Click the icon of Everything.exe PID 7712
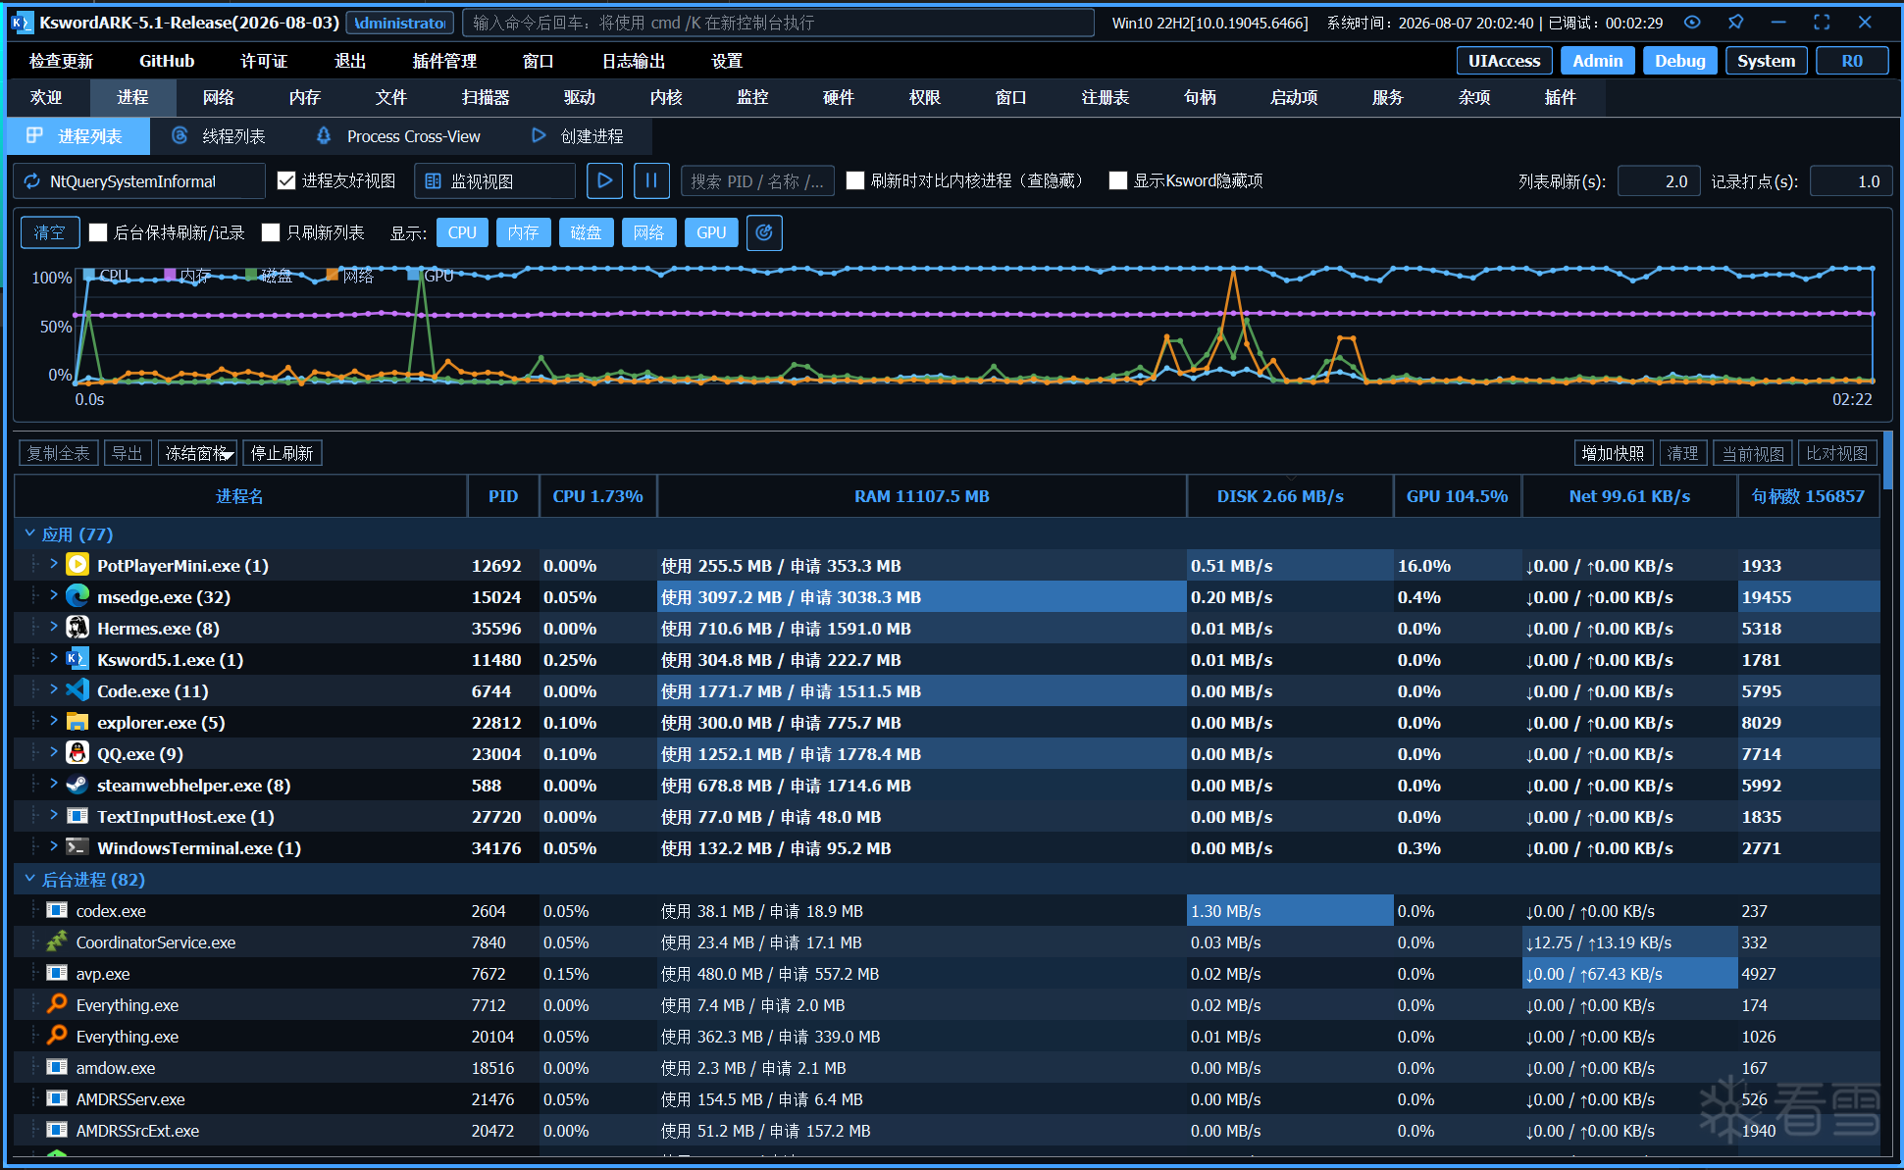Screen dimensions: 1904x1170 point(57,1004)
